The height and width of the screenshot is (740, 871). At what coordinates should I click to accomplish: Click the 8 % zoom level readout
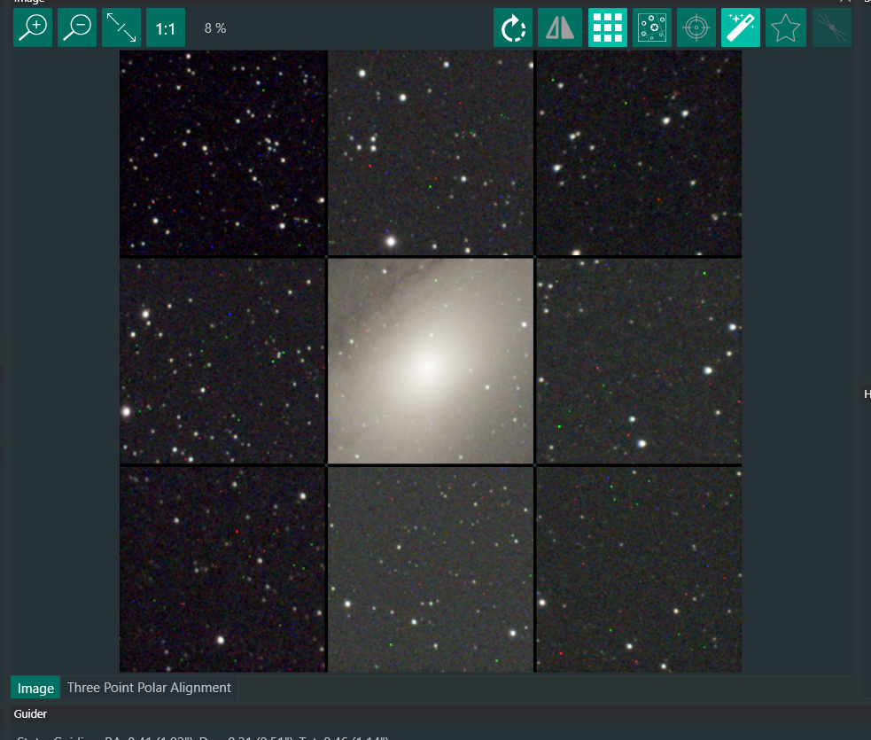click(x=215, y=28)
